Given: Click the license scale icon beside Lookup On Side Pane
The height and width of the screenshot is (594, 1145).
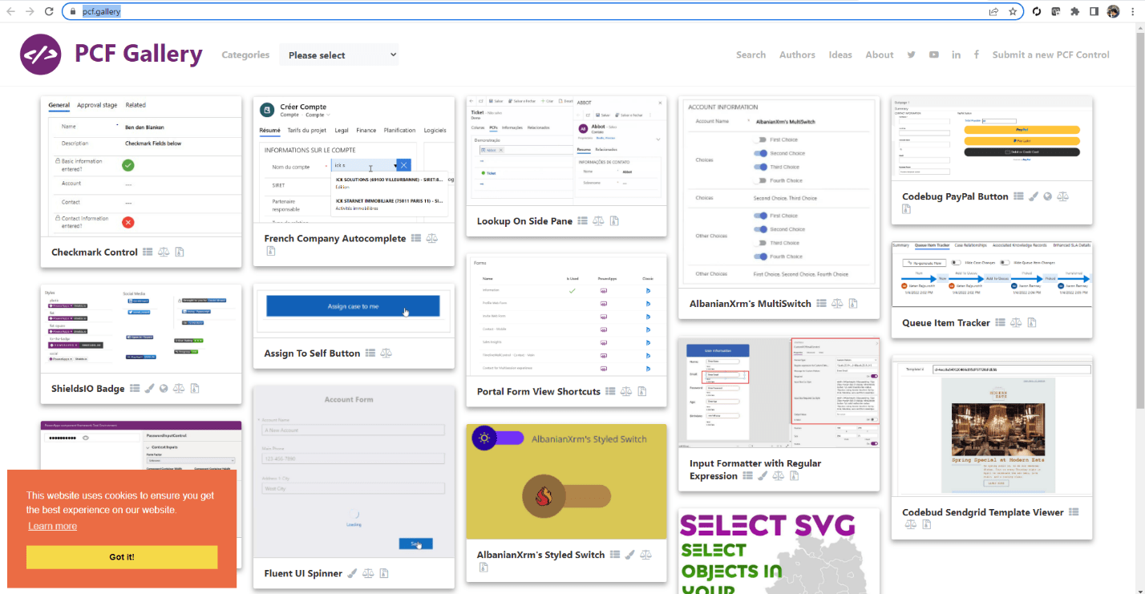Looking at the screenshot, I should [598, 220].
